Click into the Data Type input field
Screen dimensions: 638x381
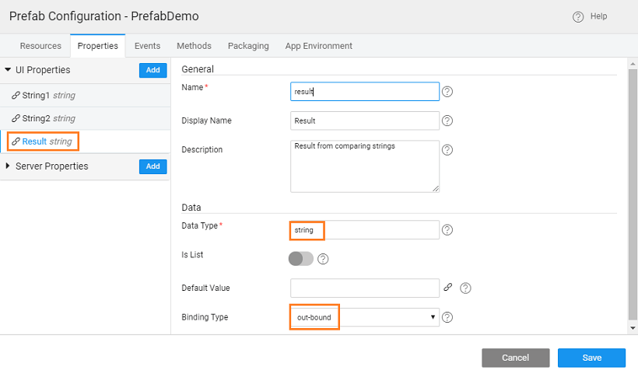(x=364, y=230)
